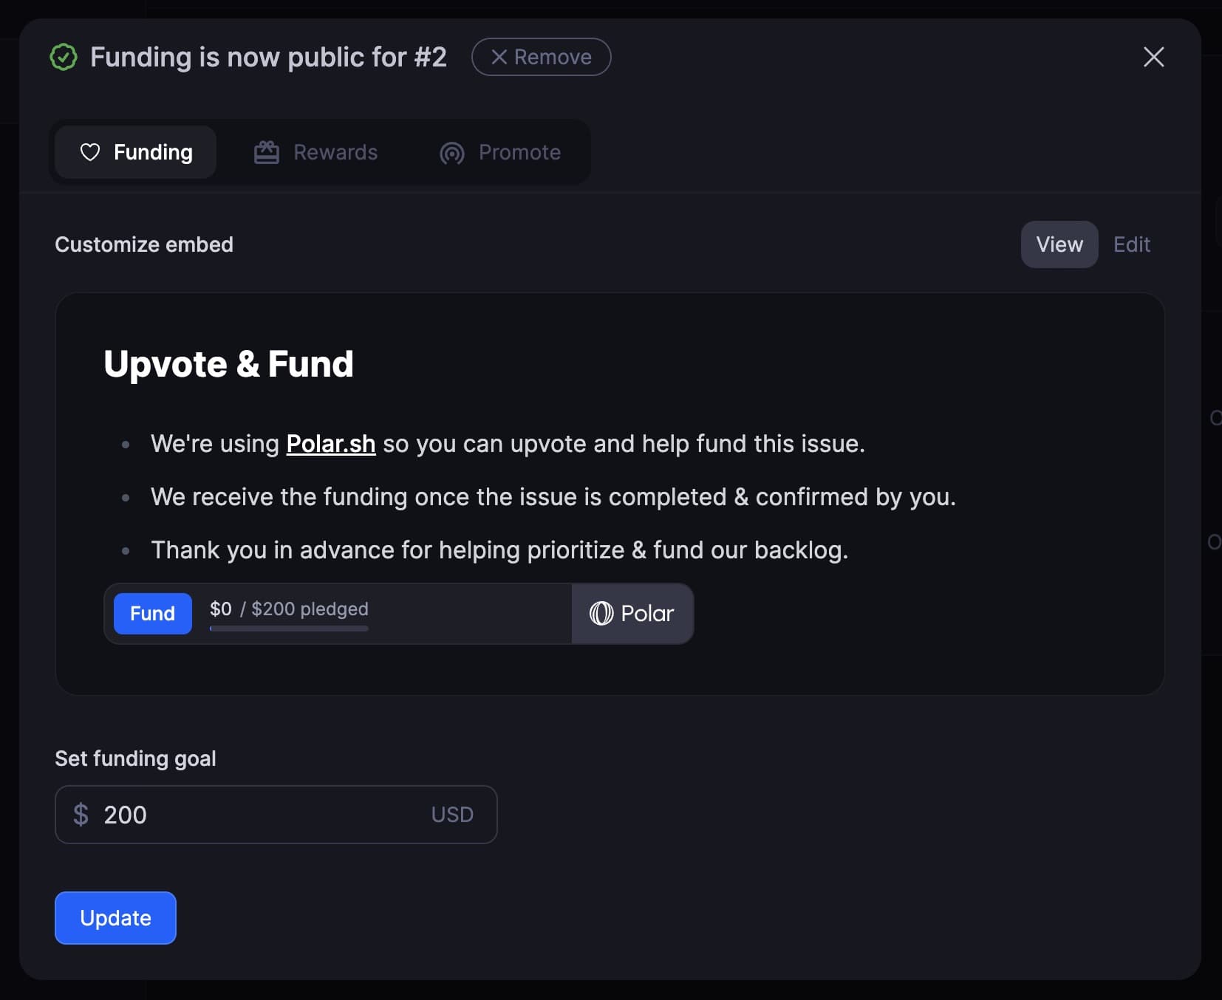Select the View mode for embed

point(1059,244)
